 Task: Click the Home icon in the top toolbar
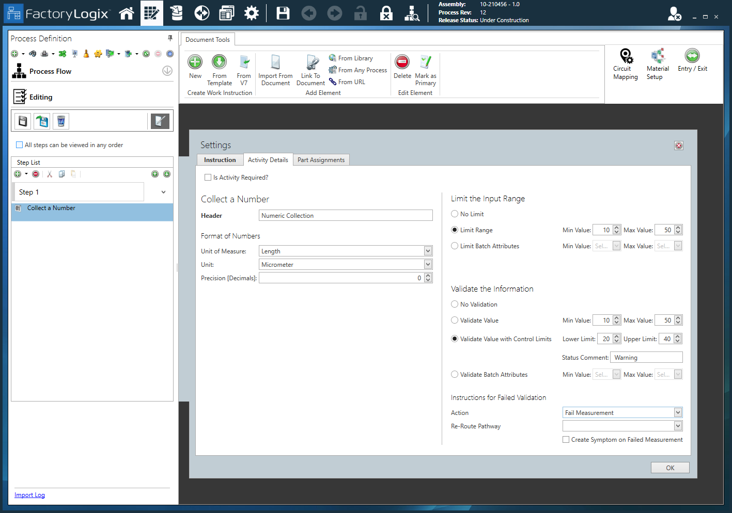pyautogui.click(x=126, y=13)
